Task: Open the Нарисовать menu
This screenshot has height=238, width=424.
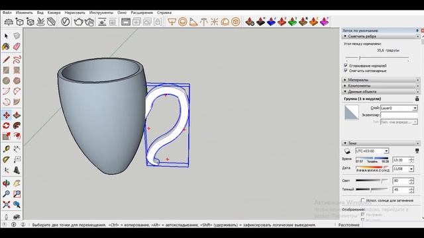Action: (75, 13)
